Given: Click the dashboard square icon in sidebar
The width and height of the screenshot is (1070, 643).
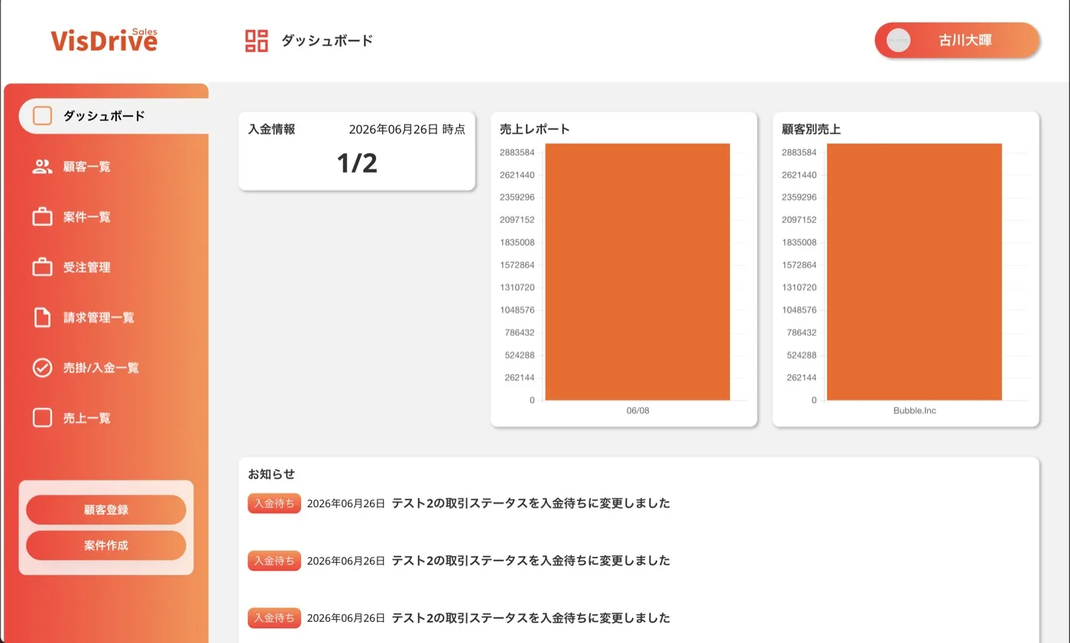Looking at the screenshot, I should point(42,116).
